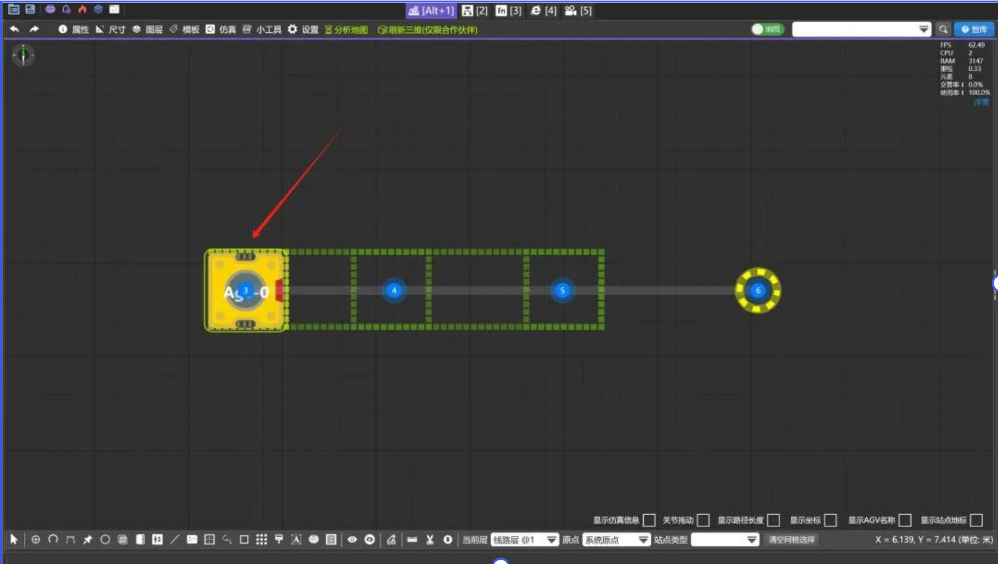Open the 当前层 线路层 dropdown

525,540
